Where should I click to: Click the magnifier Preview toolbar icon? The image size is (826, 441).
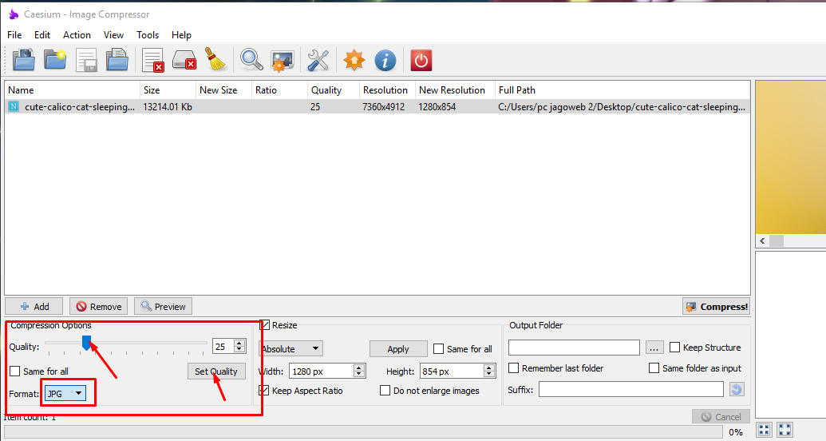[x=251, y=60]
